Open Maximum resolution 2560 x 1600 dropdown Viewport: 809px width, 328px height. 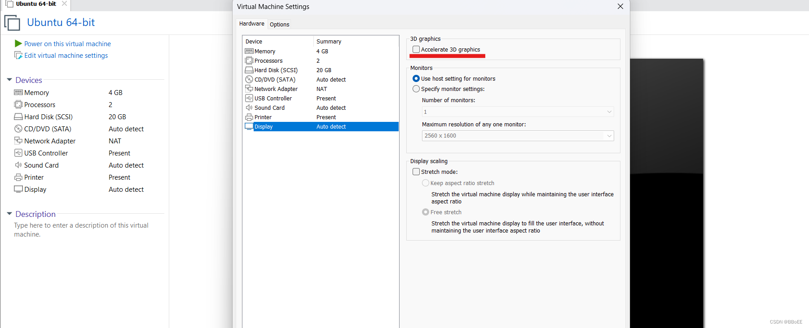(518, 136)
